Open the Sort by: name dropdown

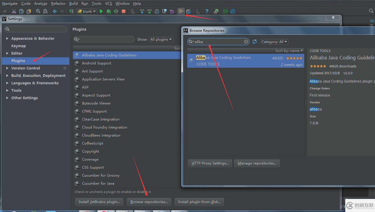[x=289, y=50]
